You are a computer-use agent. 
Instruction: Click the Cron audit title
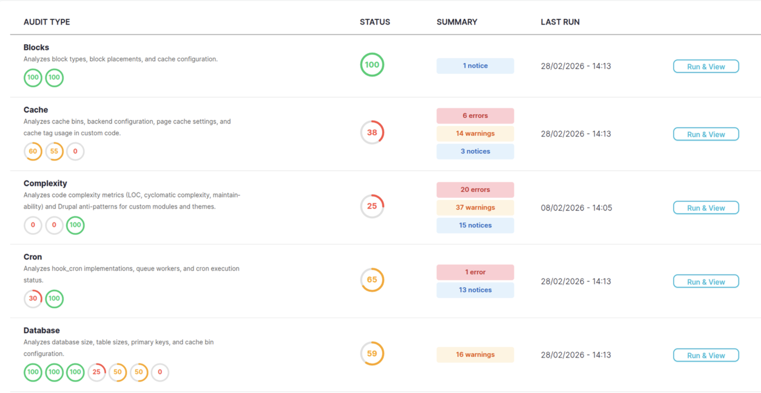(x=33, y=257)
